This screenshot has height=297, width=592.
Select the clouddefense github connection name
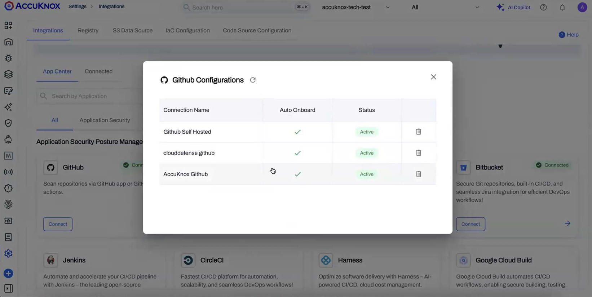(189, 153)
